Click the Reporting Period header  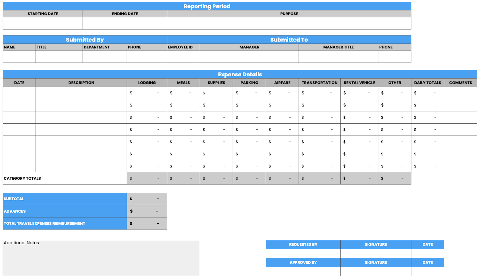pyautogui.click(x=207, y=6)
